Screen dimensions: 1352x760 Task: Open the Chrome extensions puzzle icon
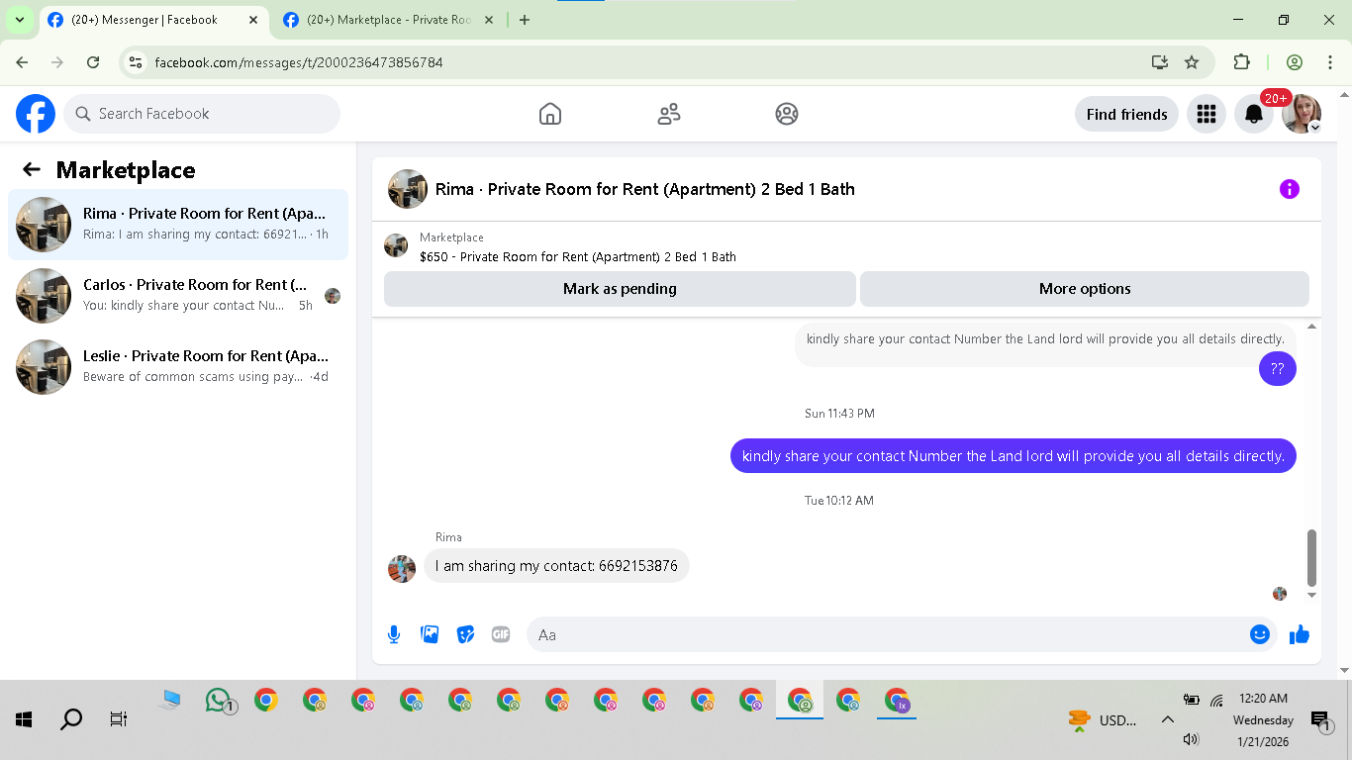point(1241,62)
